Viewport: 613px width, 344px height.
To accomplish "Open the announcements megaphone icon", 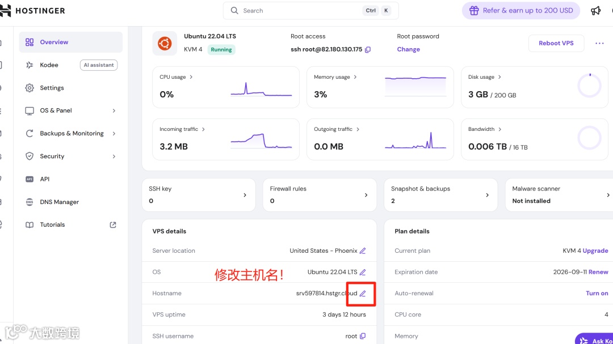I will click(595, 11).
